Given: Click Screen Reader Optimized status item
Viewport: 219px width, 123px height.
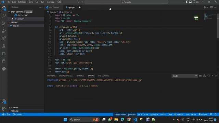Looking at the screenshot, I should [125, 114].
